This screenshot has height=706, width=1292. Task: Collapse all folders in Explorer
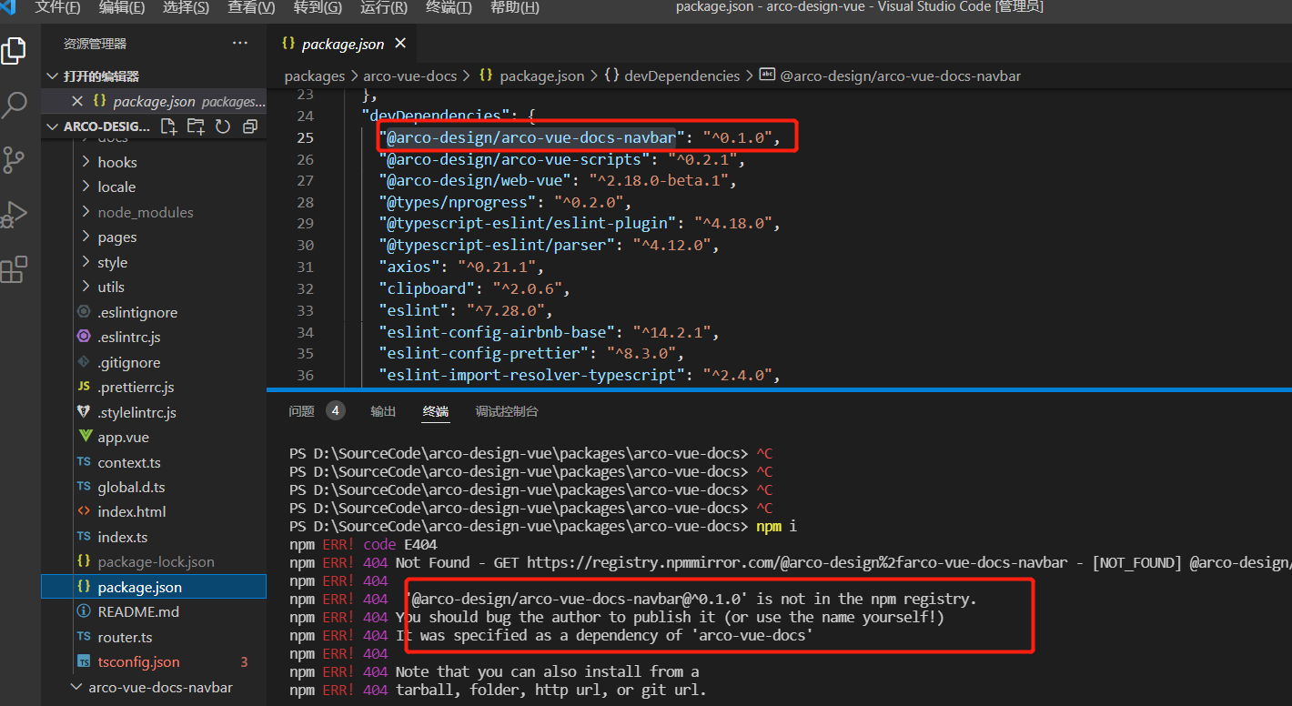[249, 126]
